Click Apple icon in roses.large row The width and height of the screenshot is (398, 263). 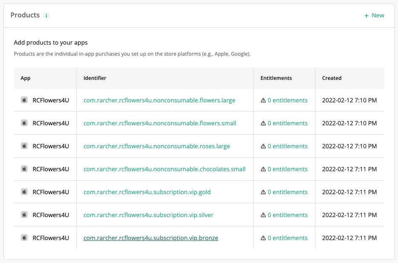24,146
